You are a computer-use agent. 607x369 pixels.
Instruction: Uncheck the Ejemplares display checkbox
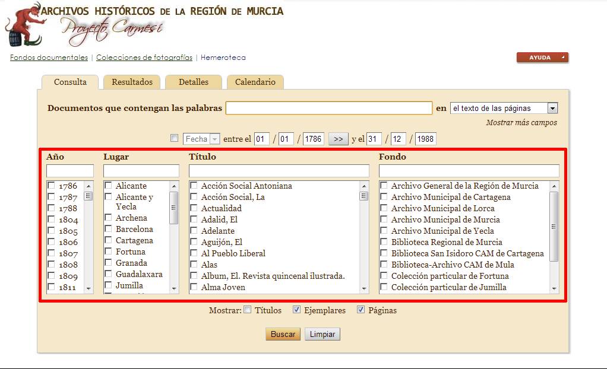296,310
